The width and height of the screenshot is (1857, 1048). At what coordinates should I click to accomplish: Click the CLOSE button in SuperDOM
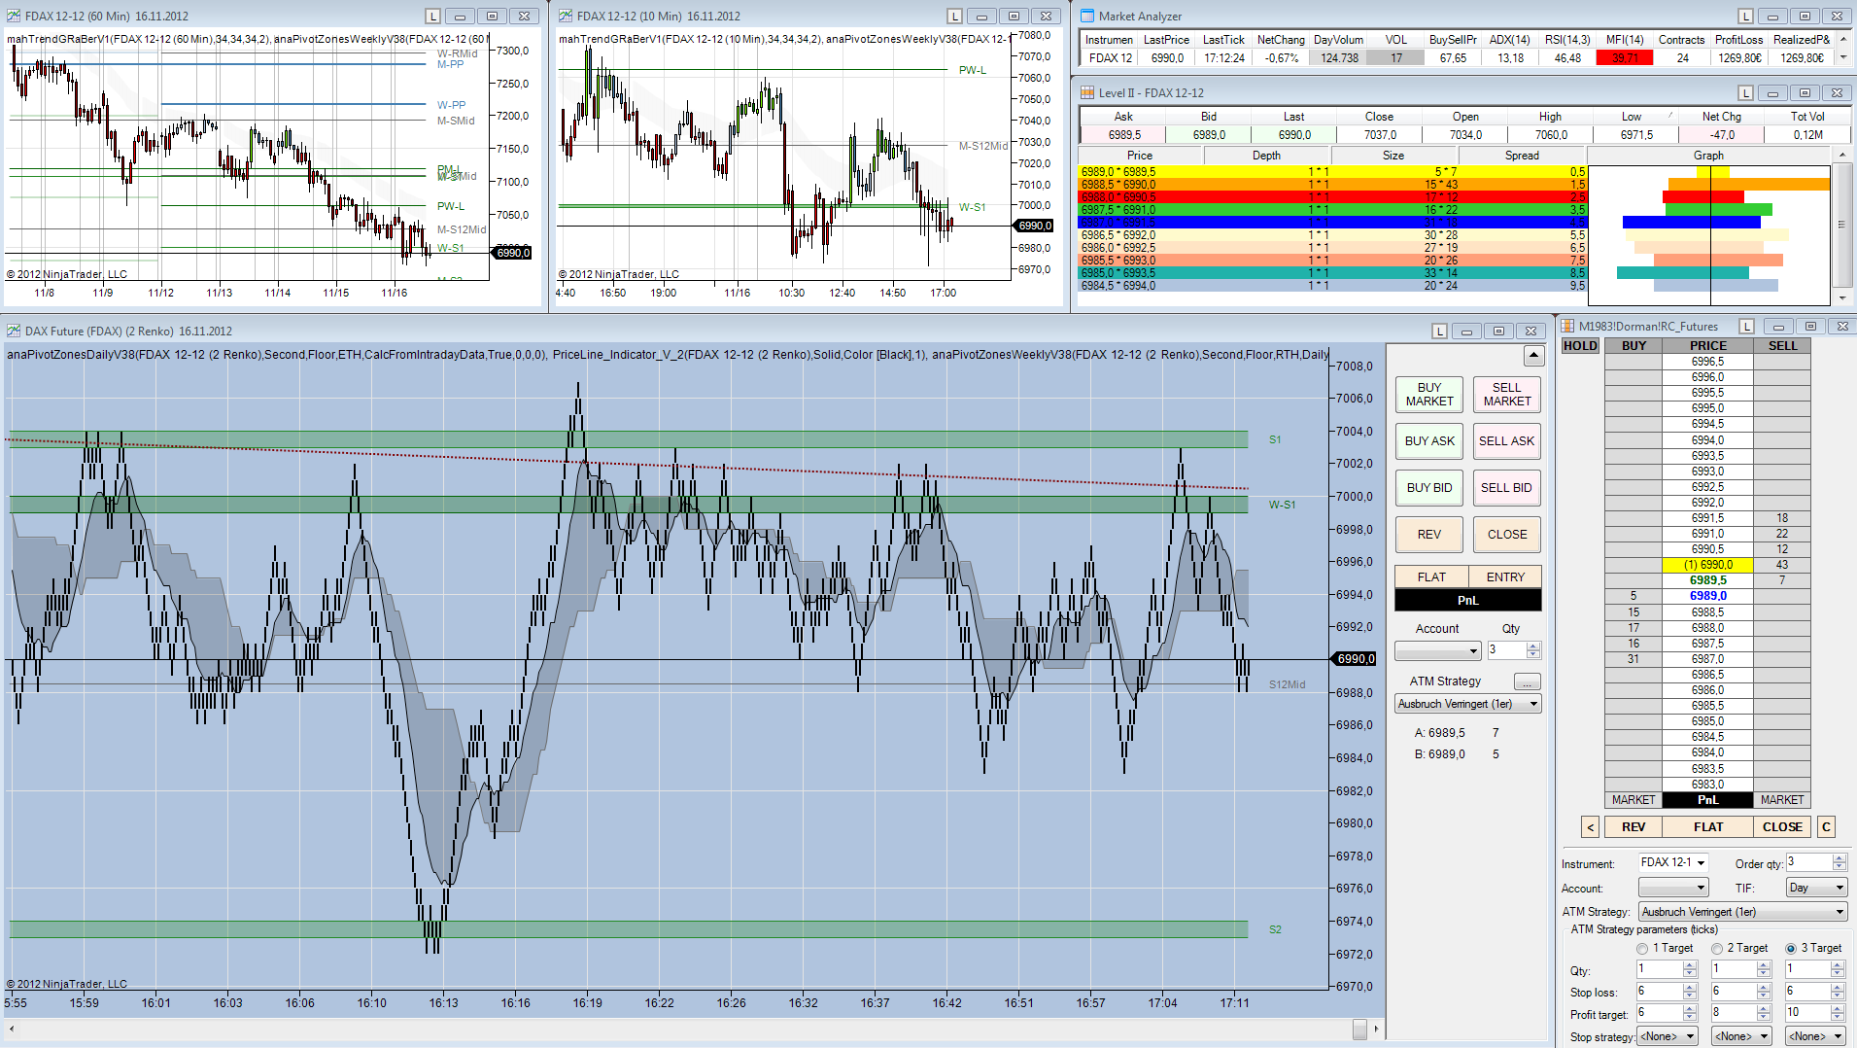click(1782, 827)
